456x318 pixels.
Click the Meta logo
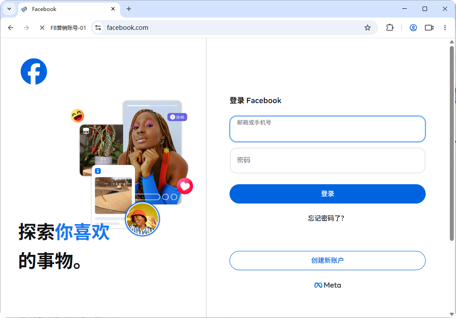pos(328,285)
